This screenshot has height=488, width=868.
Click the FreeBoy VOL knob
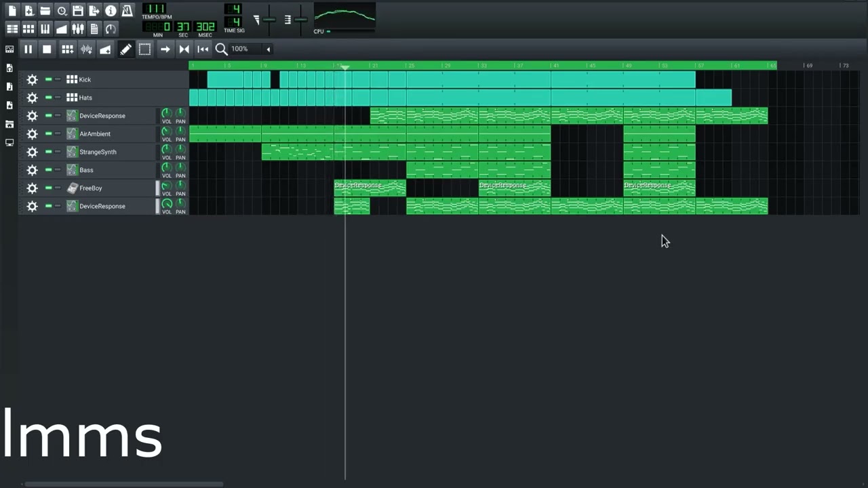click(166, 186)
